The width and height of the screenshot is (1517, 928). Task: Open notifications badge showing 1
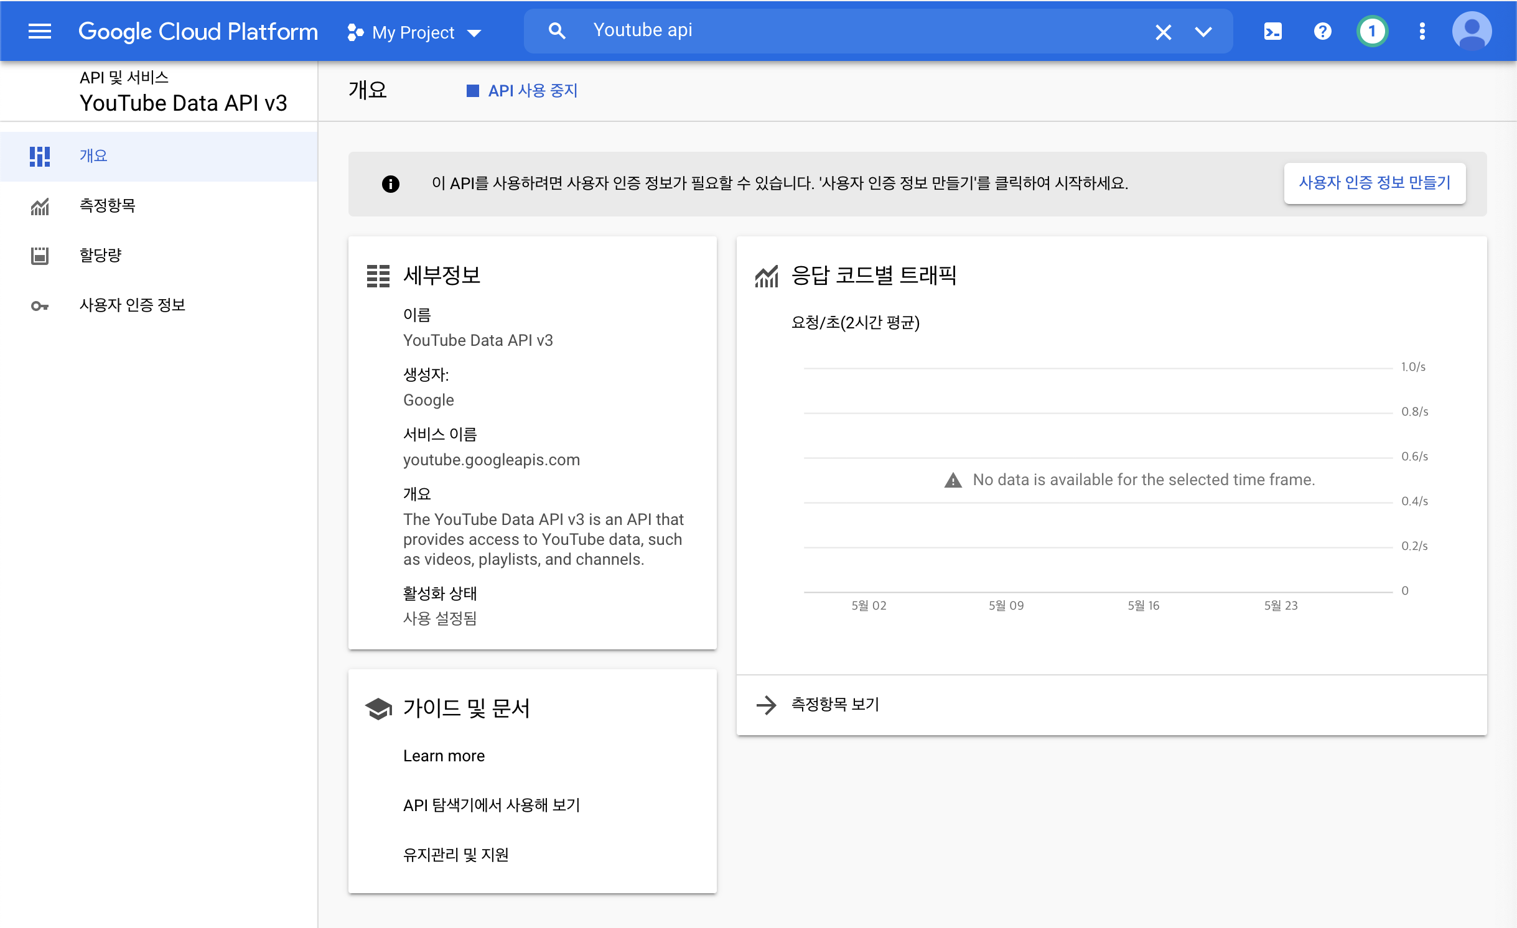pyautogui.click(x=1372, y=31)
